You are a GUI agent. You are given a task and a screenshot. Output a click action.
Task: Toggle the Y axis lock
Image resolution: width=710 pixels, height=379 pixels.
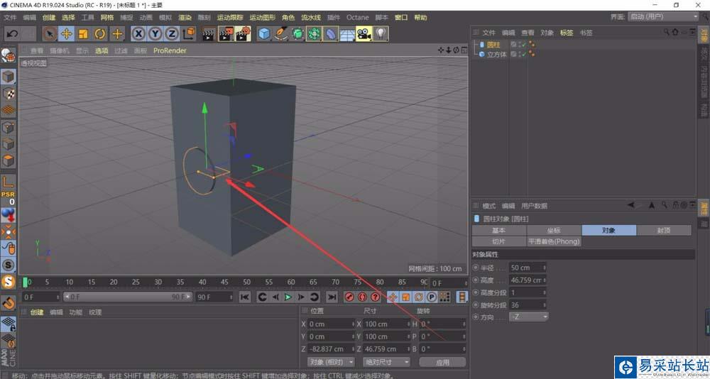(x=155, y=34)
